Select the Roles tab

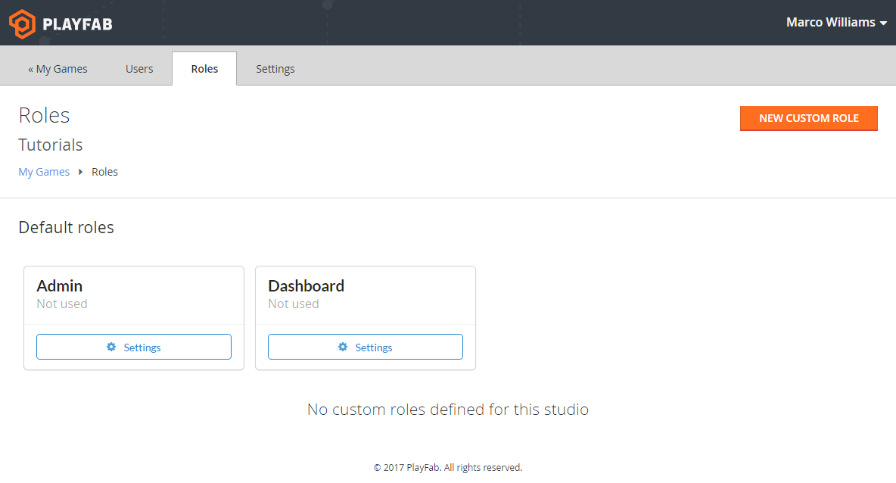point(204,69)
